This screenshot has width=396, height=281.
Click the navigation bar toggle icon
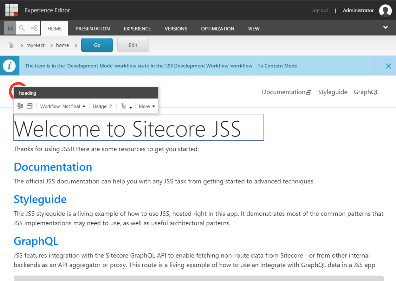pyautogui.click(x=34, y=28)
